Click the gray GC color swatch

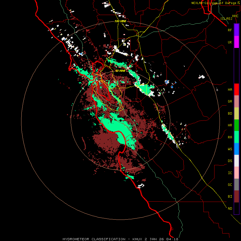pyautogui.click(x=236, y=184)
